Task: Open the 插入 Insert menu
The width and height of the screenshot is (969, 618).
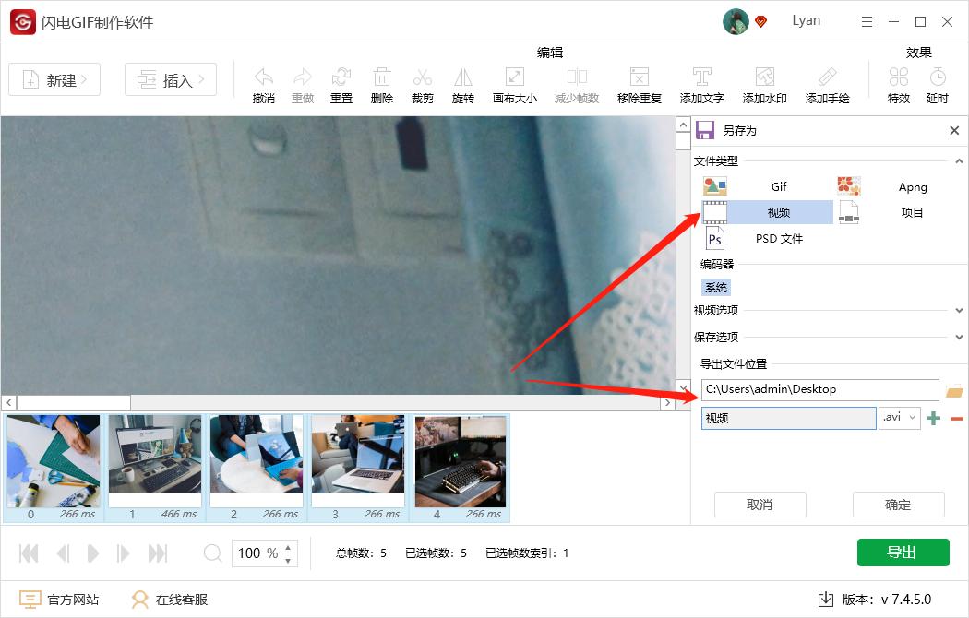Action: tap(170, 79)
